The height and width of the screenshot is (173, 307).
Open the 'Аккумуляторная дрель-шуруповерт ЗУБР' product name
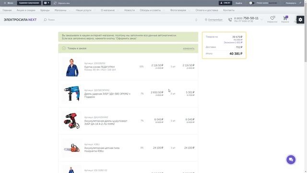(106, 123)
